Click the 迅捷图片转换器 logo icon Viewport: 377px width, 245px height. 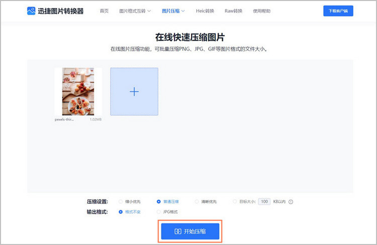pos(31,11)
